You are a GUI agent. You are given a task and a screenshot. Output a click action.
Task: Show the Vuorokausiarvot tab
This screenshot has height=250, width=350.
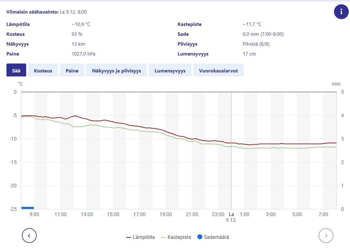click(x=218, y=70)
